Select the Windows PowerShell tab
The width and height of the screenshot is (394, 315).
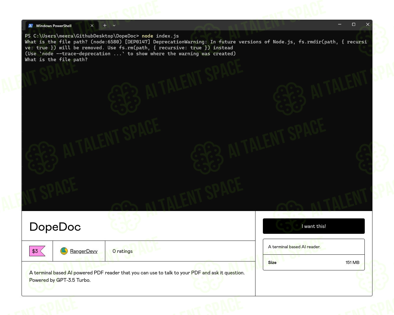point(62,26)
